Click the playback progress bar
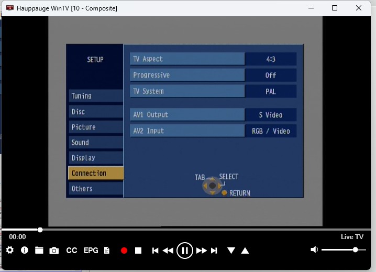376x272 pixels. pos(186,230)
